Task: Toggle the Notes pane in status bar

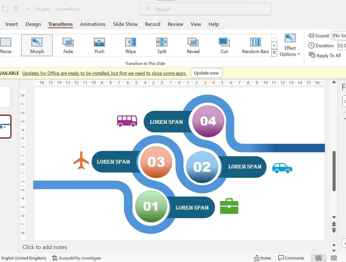Action: pyautogui.click(x=262, y=258)
